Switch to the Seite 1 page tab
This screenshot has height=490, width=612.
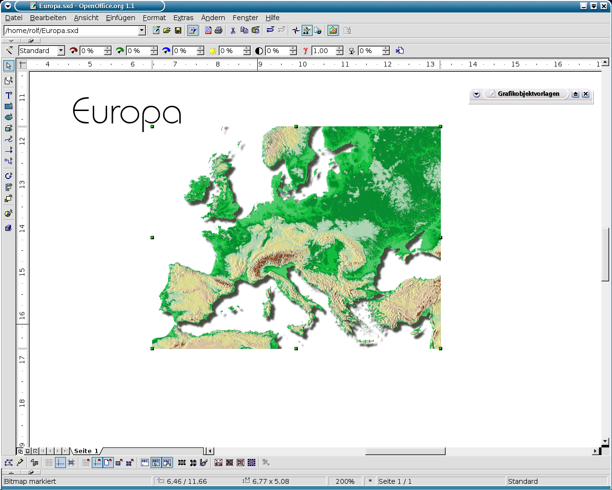pos(86,451)
